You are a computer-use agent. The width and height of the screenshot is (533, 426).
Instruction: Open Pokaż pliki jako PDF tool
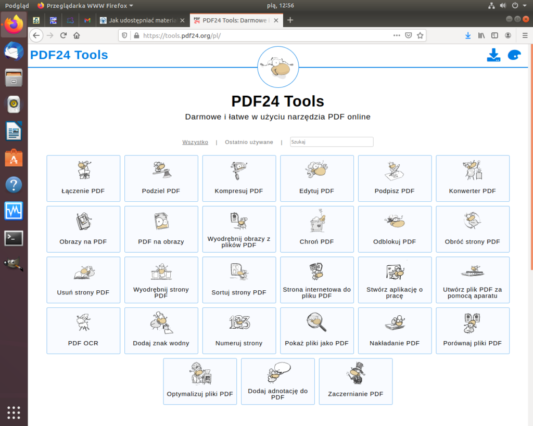tap(317, 331)
